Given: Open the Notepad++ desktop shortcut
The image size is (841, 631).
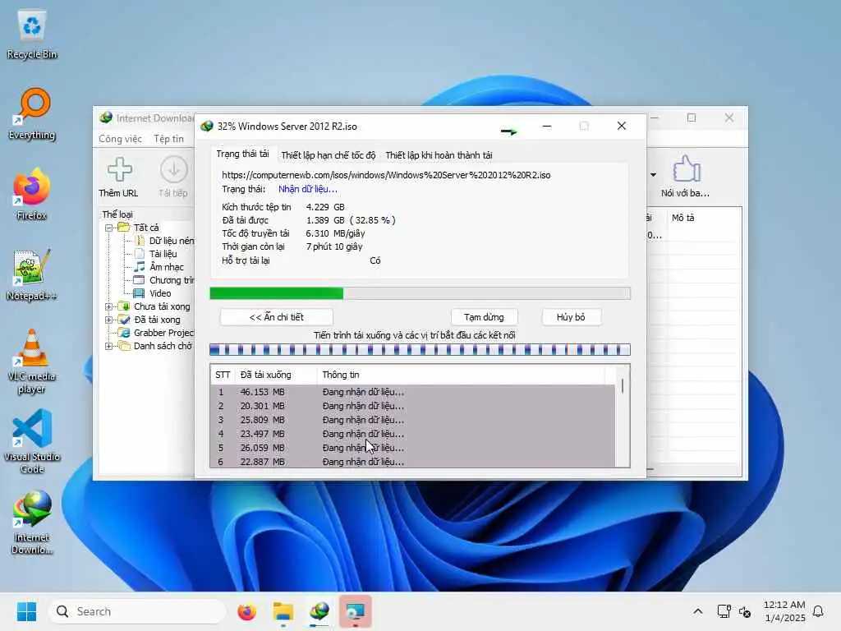Looking at the screenshot, I should (x=32, y=275).
